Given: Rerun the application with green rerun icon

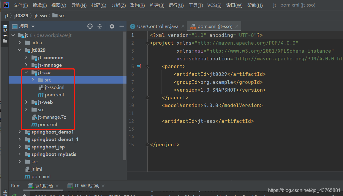Looking at the screenshot, I should tap(14, 195).
